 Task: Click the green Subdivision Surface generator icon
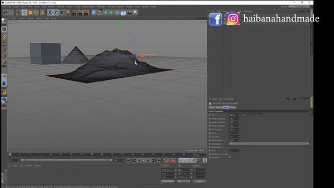pos(106,13)
